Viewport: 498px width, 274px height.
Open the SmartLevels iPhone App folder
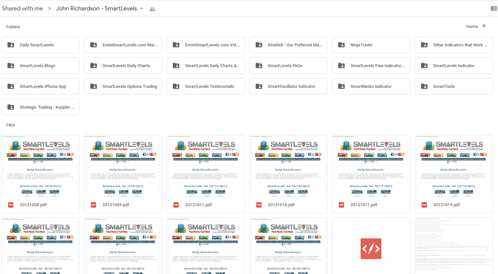pyautogui.click(x=40, y=86)
